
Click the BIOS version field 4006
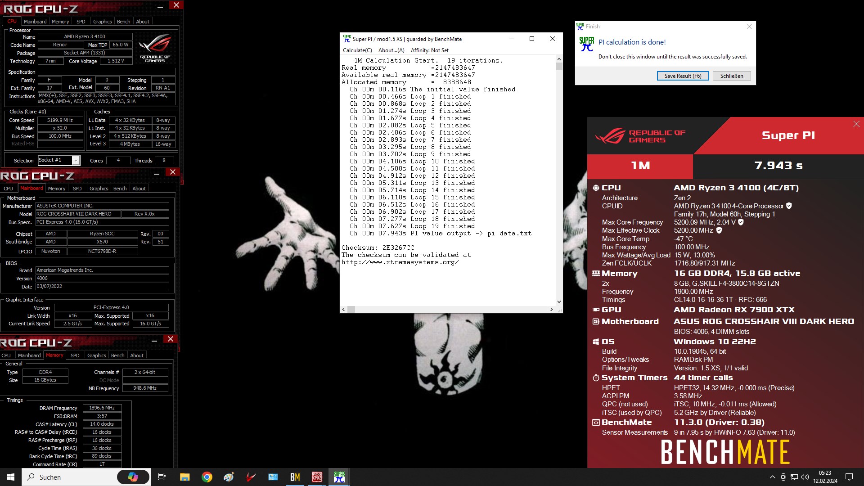point(102,278)
